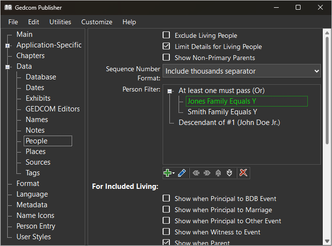This screenshot has width=332, height=246.
Task: Click the down arrow move filter icon
Action: click(x=229, y=173)
